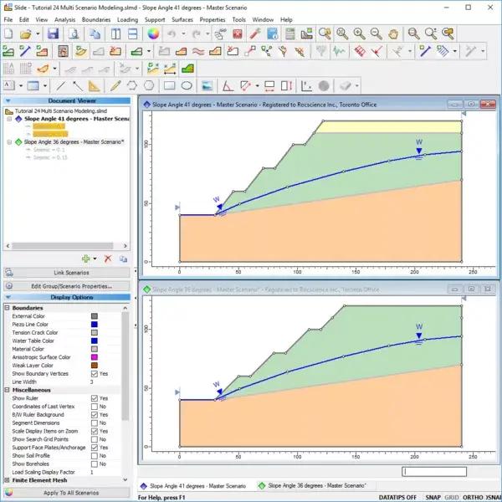
Task: Click Edit Group/Scenario Properties button
Action: pyautogui.click(x=67, y=286)
